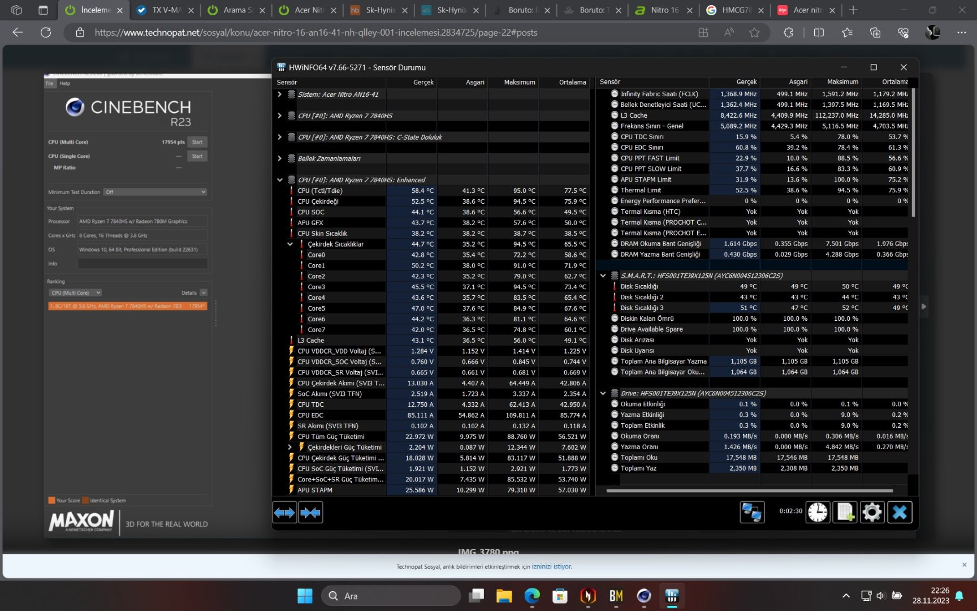Expand CPU [#0]: AMD Ryzen 7 7840HS group
Screen dimensions: 977x611
click(x=279, y=115)
